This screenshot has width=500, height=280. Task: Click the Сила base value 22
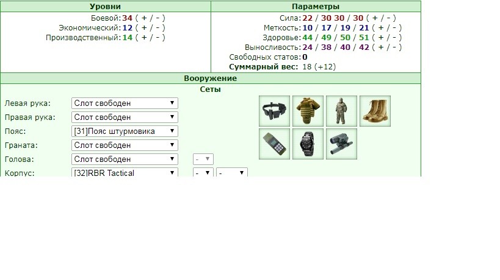[x=308, y=18]
